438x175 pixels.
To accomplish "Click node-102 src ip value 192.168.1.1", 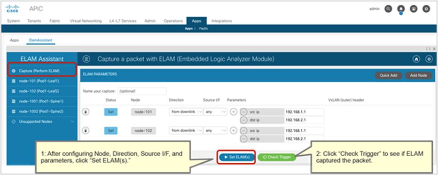I will tap(304, 130).
